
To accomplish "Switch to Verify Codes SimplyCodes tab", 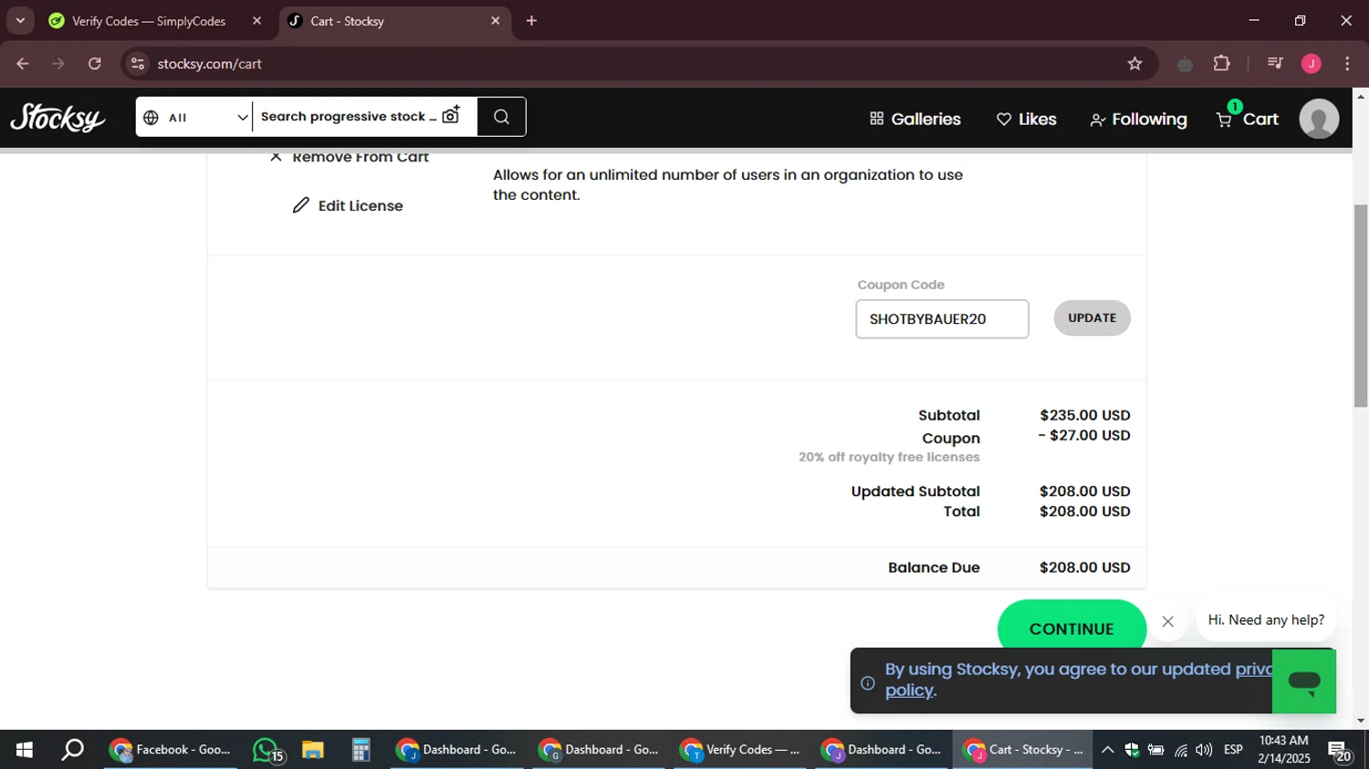I will (x=148, y=21).
